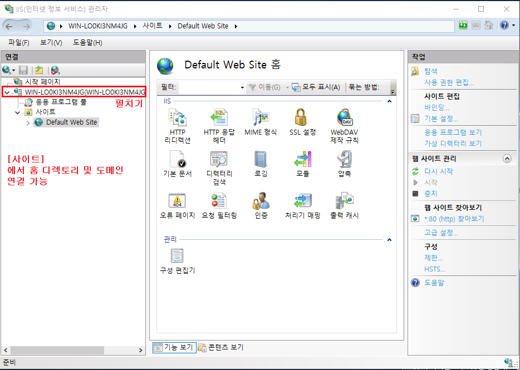Viewport: 520px width, 370px height.
Task: Open the MIME 형식 feature icon
Action: click(261, 118)
